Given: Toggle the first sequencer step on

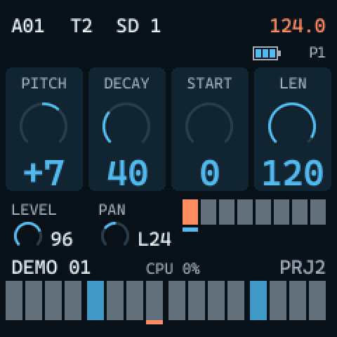Looking at the screenshot, I should tap(14, 300).
